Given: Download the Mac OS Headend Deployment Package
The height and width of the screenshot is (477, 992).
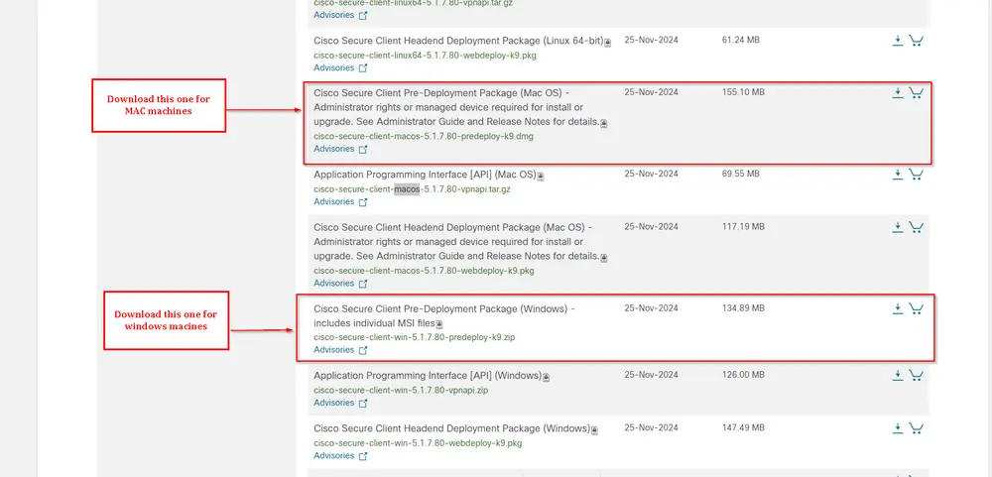Looking at the screenshot, I should point(897,227).
